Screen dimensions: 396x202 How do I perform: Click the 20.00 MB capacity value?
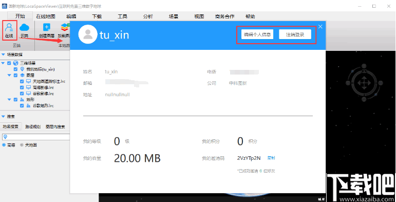coord(137,158)
